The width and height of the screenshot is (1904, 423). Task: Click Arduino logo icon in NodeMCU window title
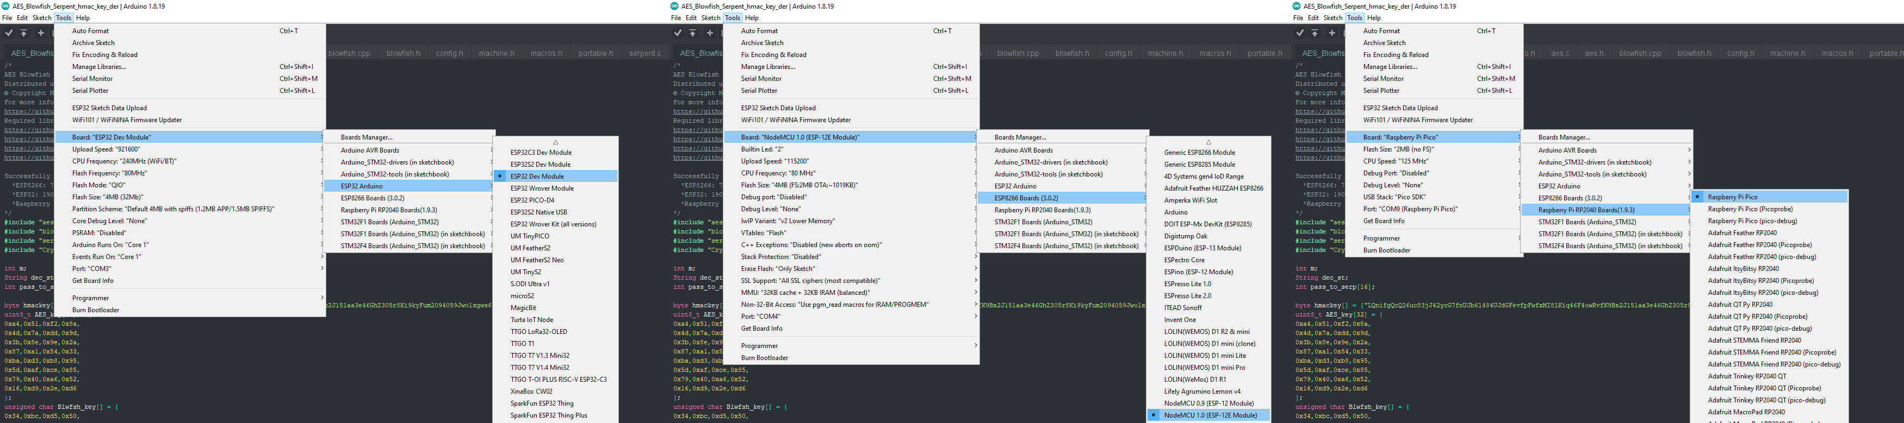pyautogui.click(x=675, y=6)
